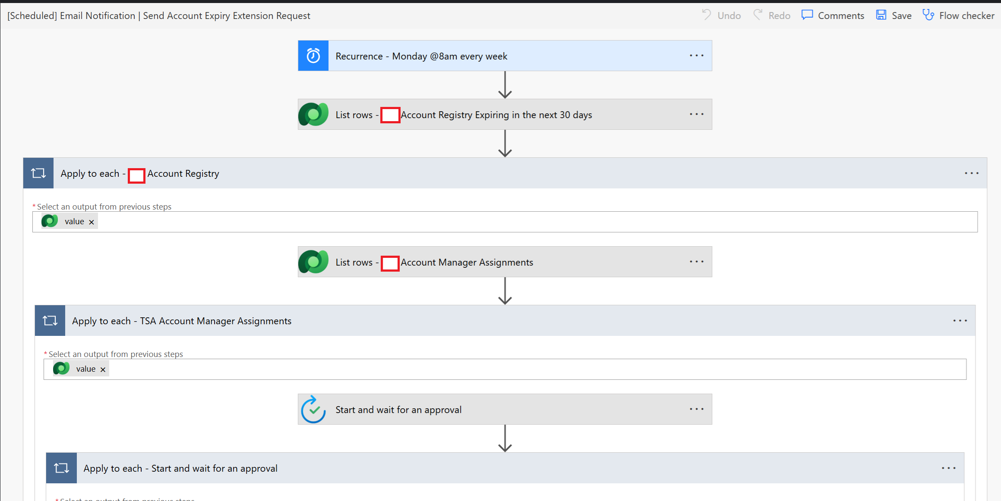Click the Undo button
Screen dimensions: 1001x501
(721, 16)
